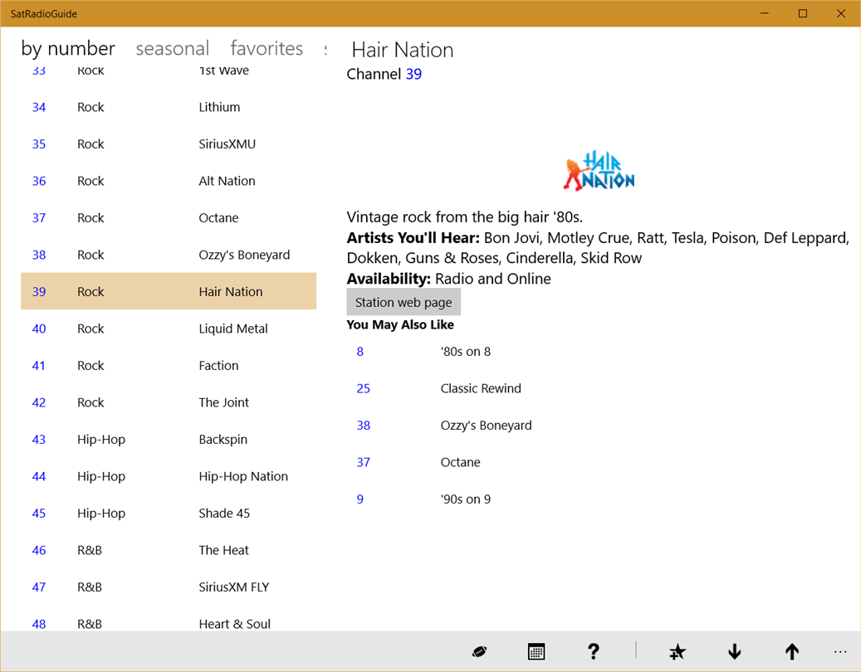861x672 pixels.
Task: Select channel 36 Alt Nation row
Action: pyautogui.click(x=169, y=181)
